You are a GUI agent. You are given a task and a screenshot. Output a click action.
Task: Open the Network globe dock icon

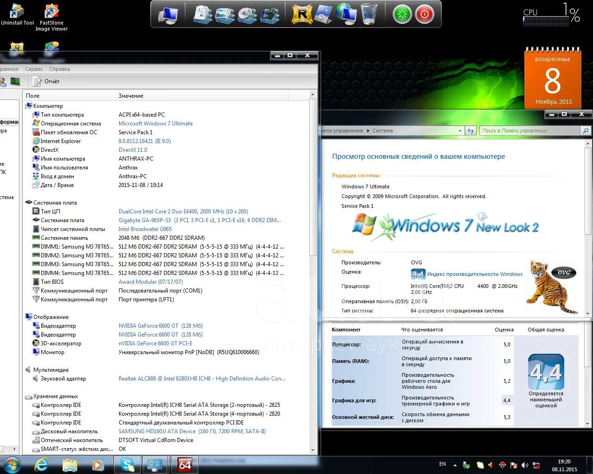click(x=346, y=14)
